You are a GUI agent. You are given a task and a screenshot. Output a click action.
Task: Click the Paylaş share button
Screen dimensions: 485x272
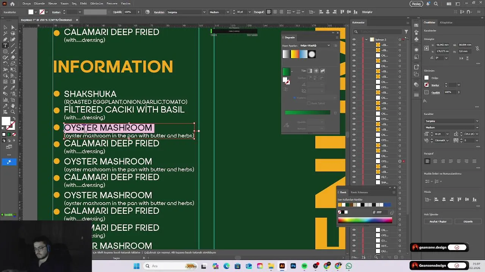click(416, 4)
